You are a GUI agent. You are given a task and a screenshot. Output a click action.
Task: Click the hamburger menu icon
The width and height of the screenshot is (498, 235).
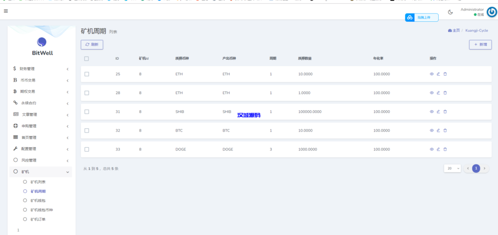[6, 11]
